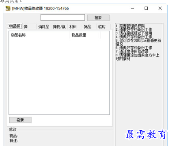Close the 物品修改器 window
This screenshot has width=170, height=146.
tap(160, 8)
